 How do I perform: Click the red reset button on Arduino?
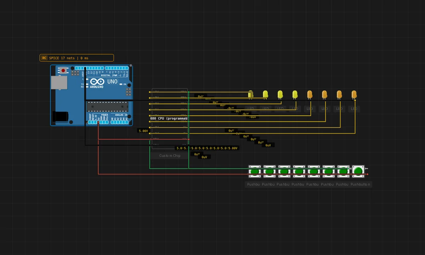tap(63, 70)
